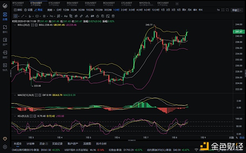Click the add new symbol tab button

177,4
